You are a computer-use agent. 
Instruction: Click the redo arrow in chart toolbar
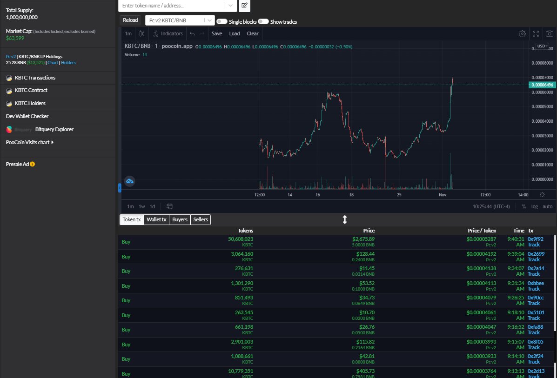(x=202, y=34)
